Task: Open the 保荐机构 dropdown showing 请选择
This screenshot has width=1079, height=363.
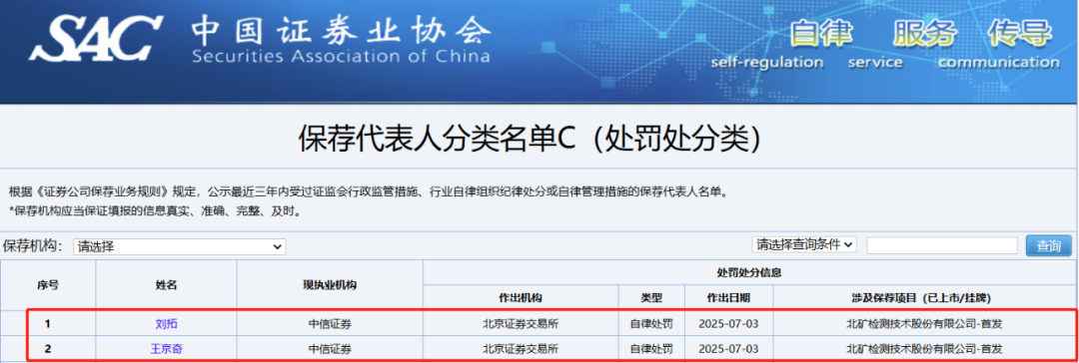Action: (180, 246)
